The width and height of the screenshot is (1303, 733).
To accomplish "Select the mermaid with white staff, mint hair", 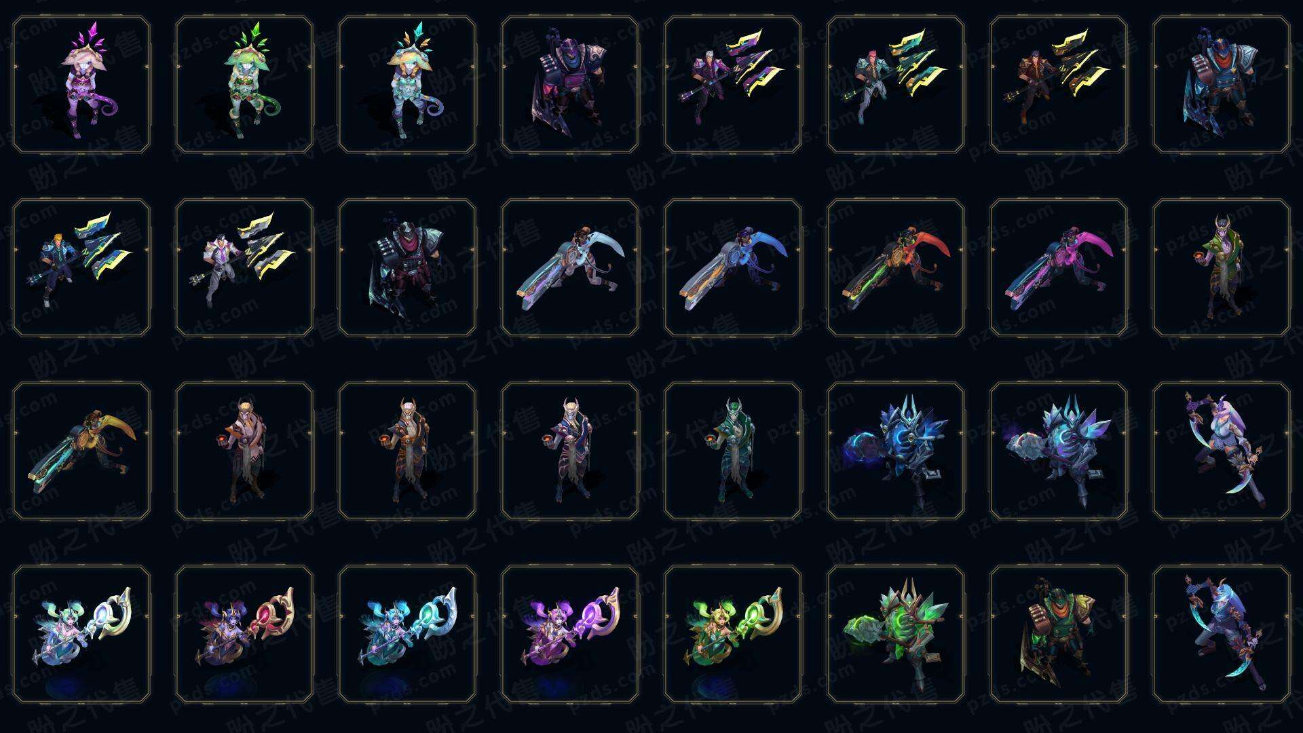I will point(81,634).
